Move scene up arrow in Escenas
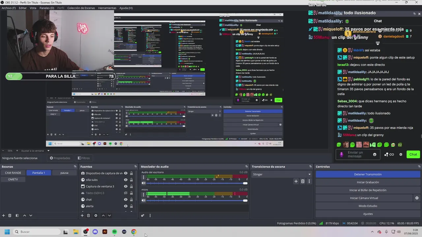Image resolution: width=422 pixels, height=237 pixels. (x=24, y=216)
